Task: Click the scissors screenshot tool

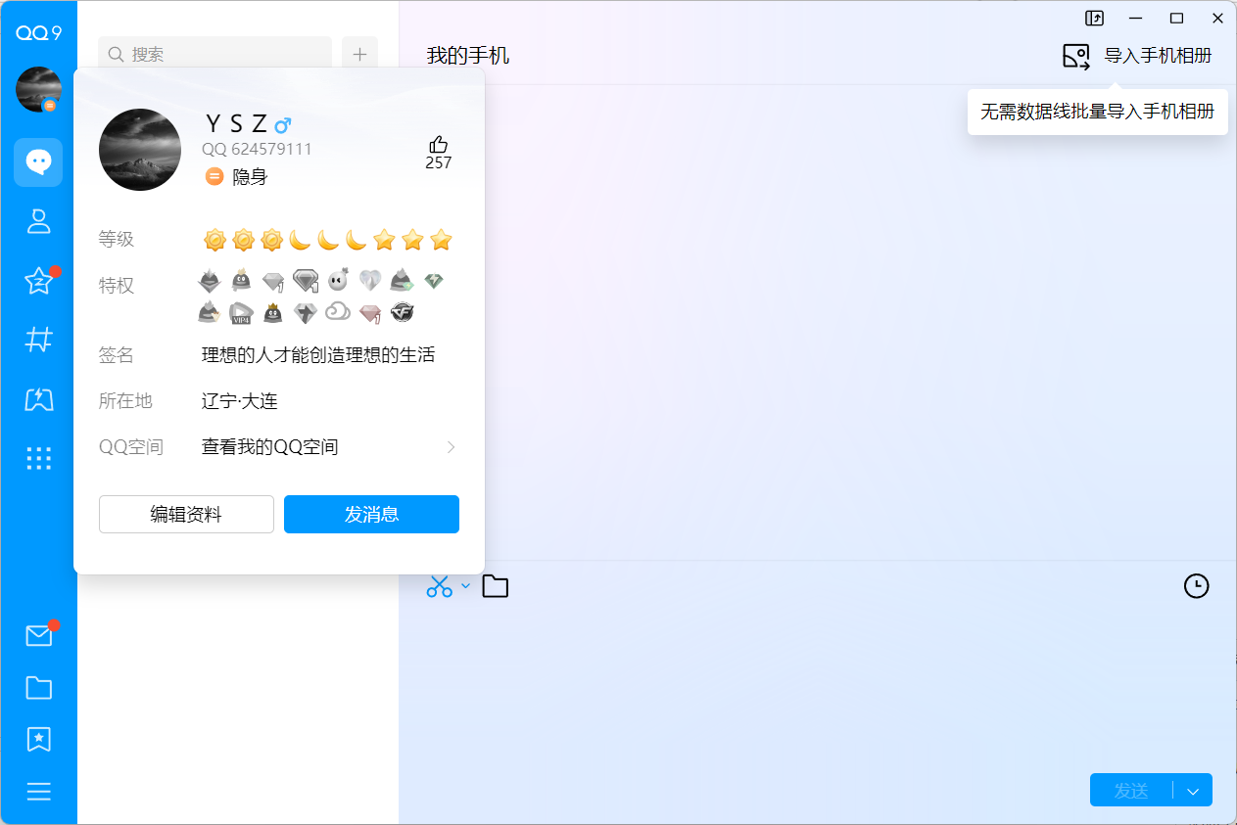Action: (x=440, y=586)
